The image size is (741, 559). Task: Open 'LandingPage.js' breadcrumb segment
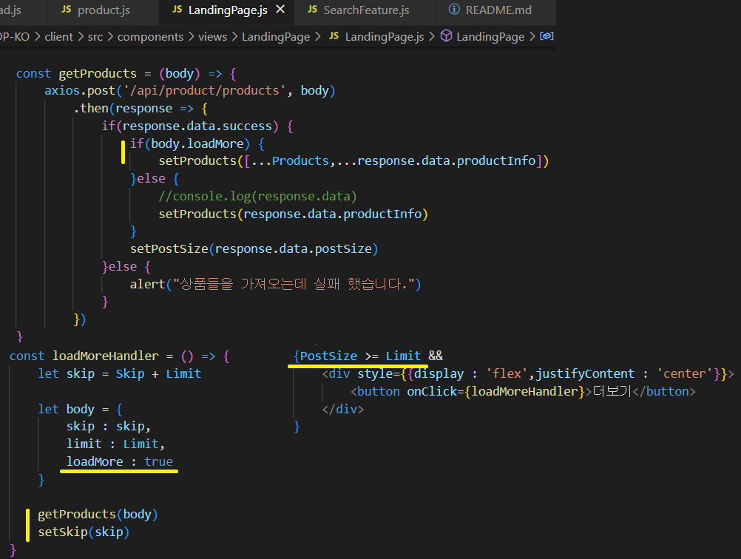(x=385, y=36)
